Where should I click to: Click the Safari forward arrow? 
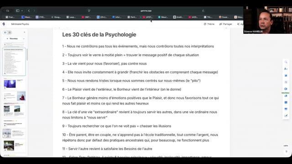[x=34, y=11]
